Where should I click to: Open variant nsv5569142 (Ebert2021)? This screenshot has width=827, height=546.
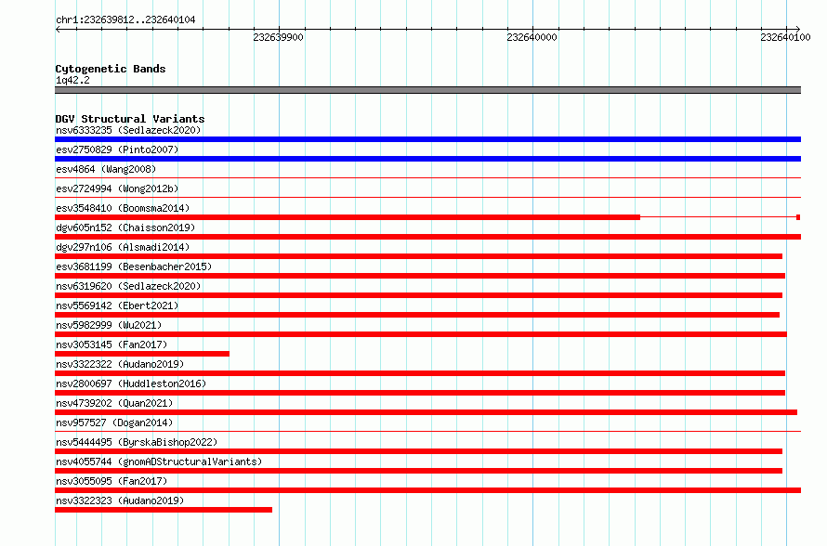pyautogui.click(x=117, y=305)
